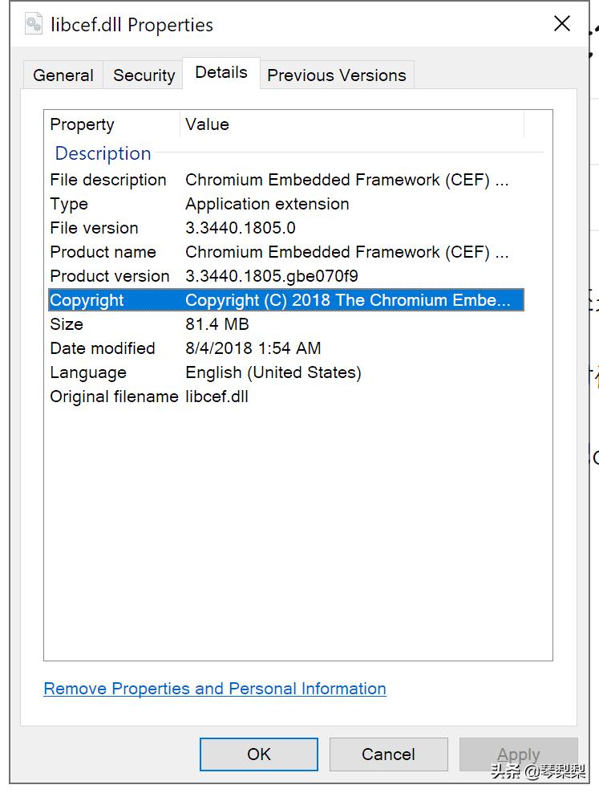The height and width of the screenshot is (793, 599).
Task: Select the File description row
Action: point(285,180)
